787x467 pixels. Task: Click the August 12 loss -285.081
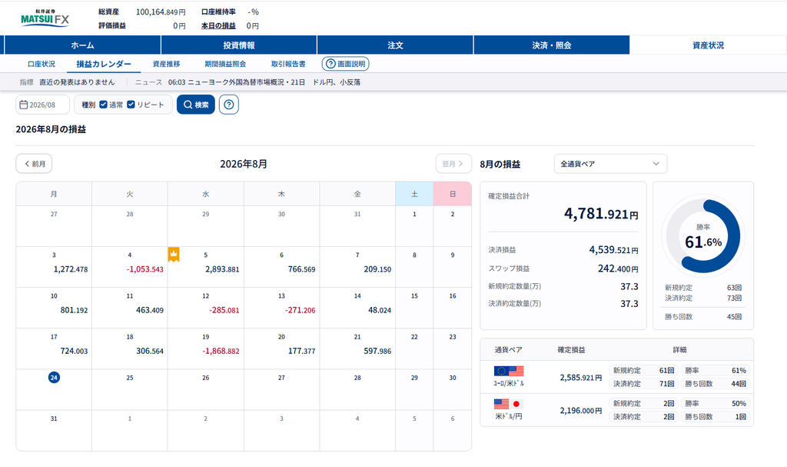coord(224,310)
